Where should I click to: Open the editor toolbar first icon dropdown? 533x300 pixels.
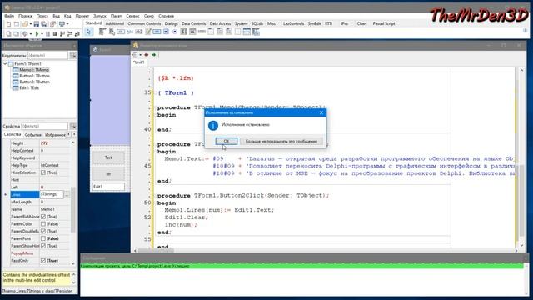pyautogui.click(x=140, y=55)
